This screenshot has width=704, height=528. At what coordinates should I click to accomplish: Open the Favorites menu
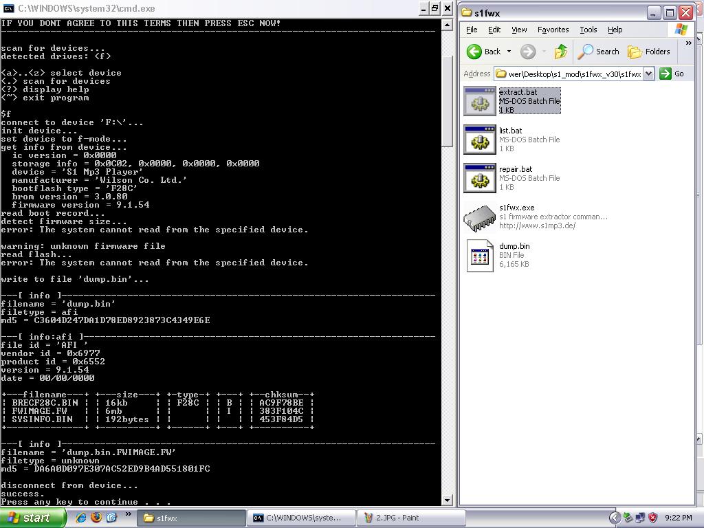point(553,30)
